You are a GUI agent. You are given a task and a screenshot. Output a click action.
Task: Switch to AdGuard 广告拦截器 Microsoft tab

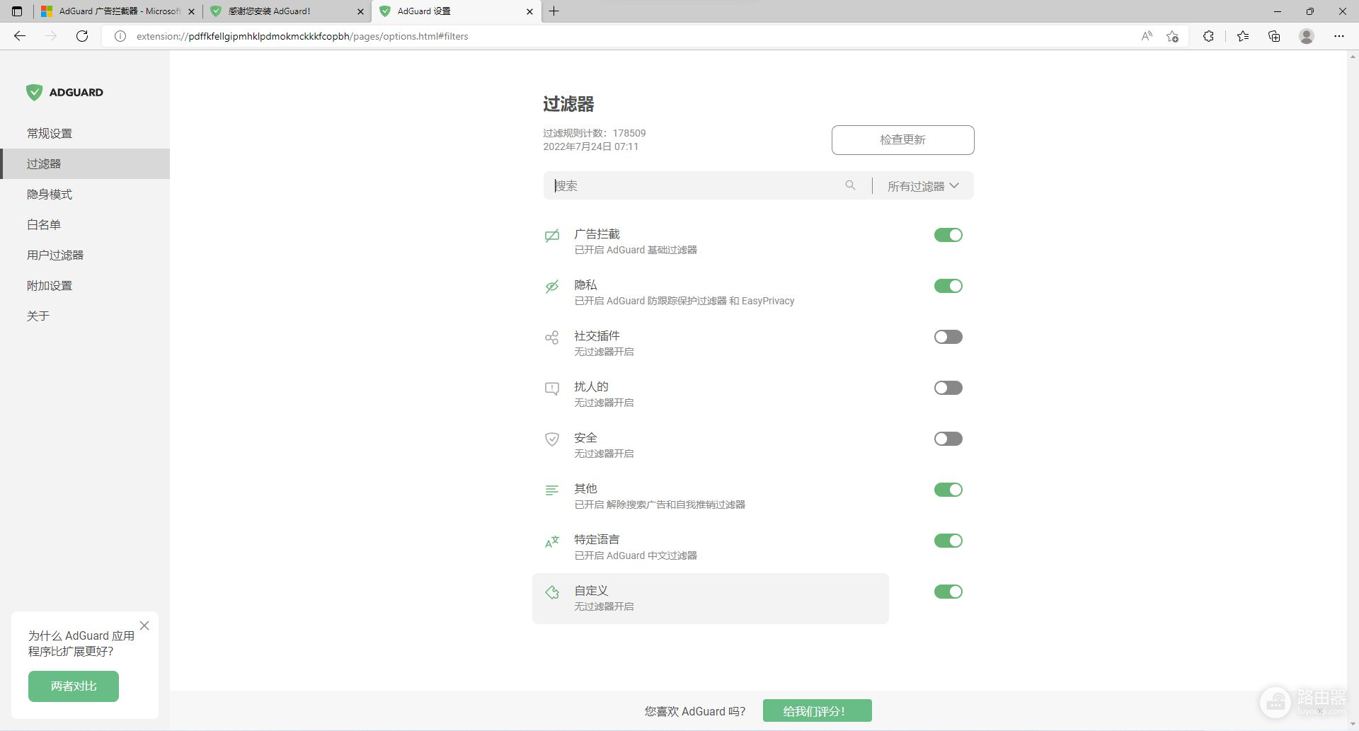click(117, 11)
